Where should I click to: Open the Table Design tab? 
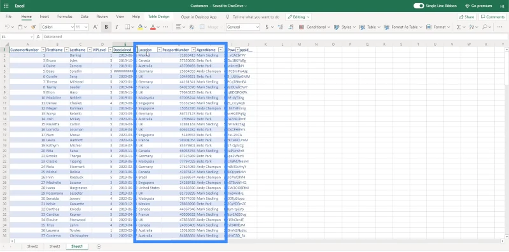(158, 17)
